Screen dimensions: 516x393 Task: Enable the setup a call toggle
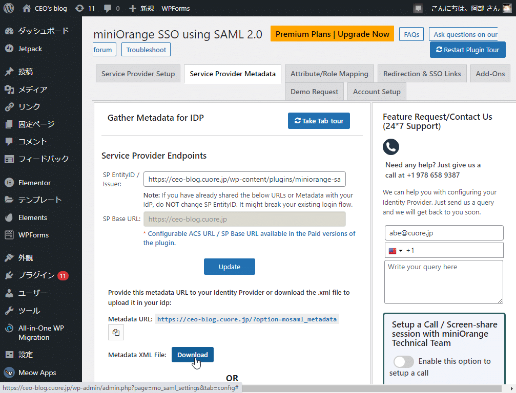tap(404, 362)
